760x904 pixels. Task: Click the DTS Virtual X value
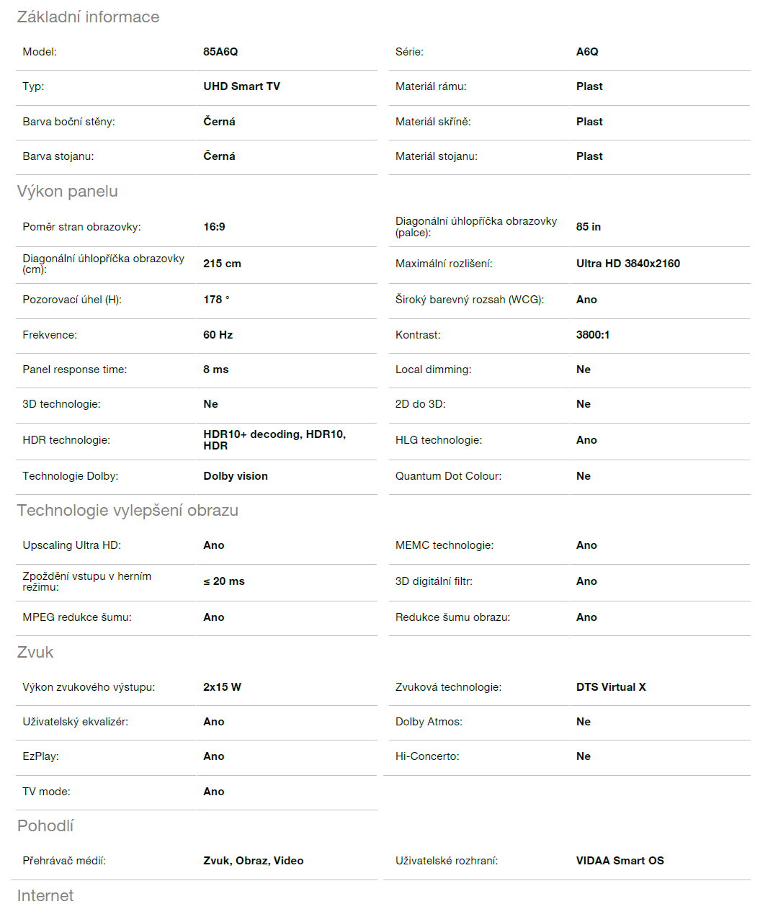pyautogui.click(x=611, y=687)
